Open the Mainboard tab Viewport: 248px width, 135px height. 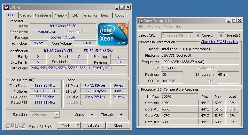pos(43,15)
